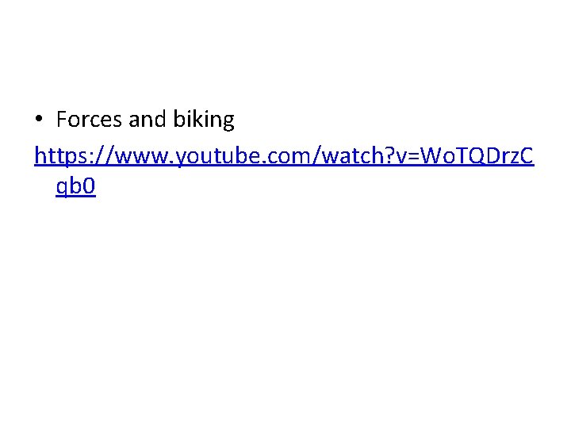Click 'WoTQDrzC' video ID in link
571x428 pixels.
[477, 156]
